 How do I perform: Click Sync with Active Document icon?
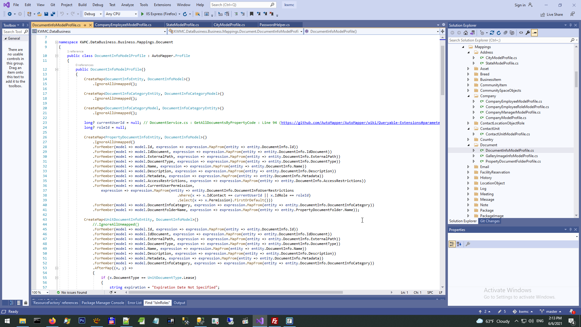(x=492, y=33)
